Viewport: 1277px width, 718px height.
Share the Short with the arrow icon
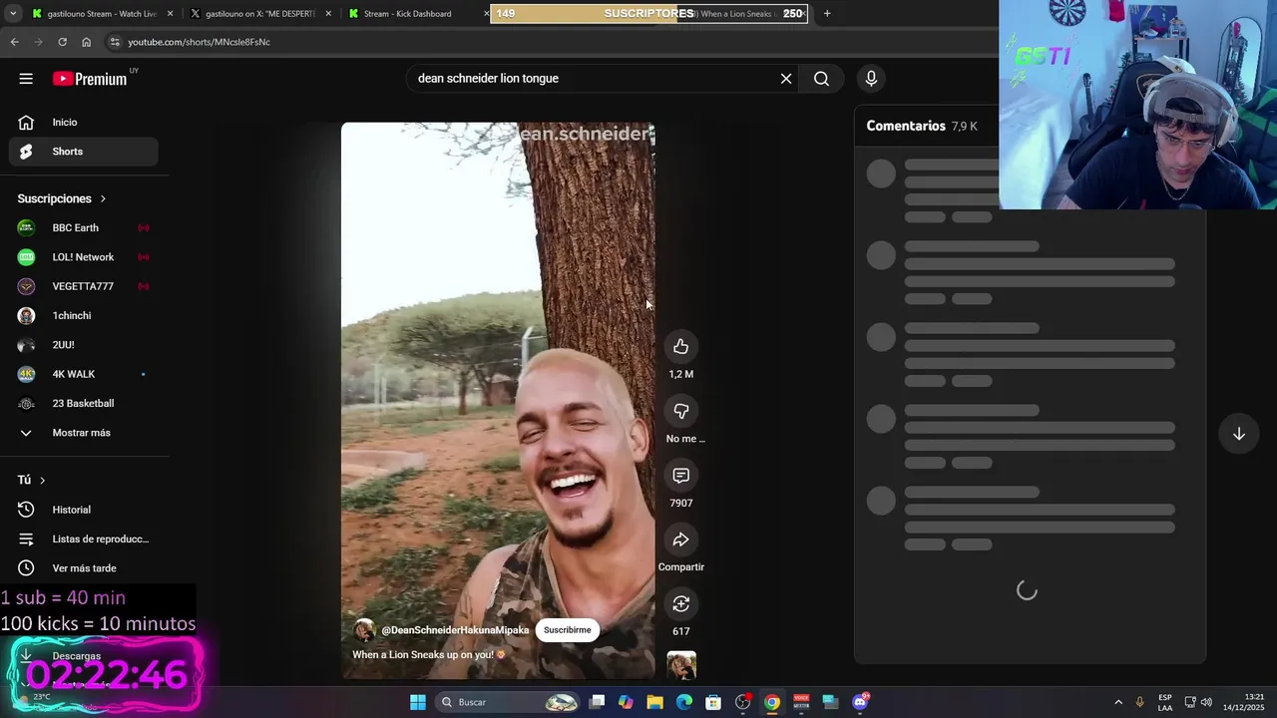tap(680, 539)
